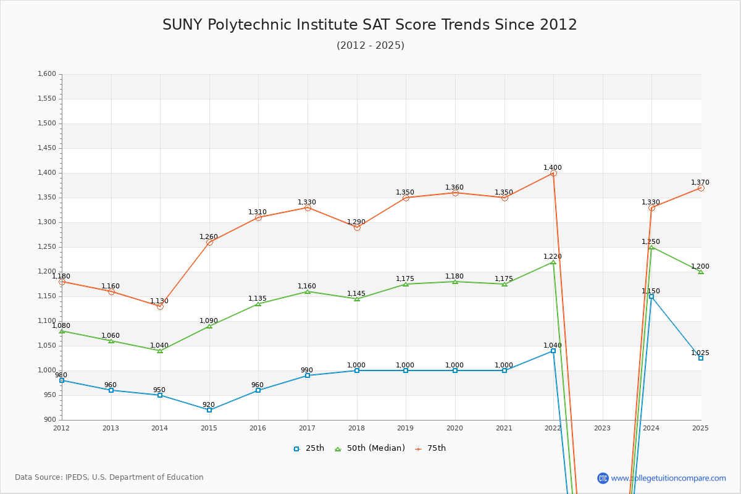Click the median 2022 point labeled 1,220
741x494 pixels.
(x=553, y=262)
